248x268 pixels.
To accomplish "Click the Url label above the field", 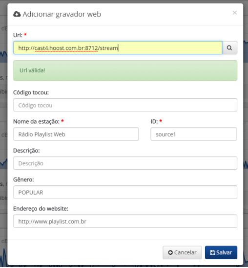I will coord(18,35).
